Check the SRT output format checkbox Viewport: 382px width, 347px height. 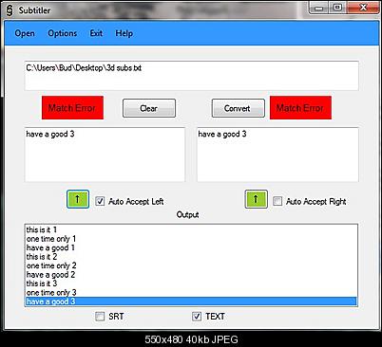pyautogui.click(x=100, y=316)
